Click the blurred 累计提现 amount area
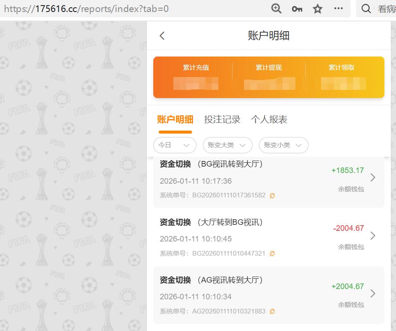This screenshot has height=331, width=396. [x=268, y=84]
